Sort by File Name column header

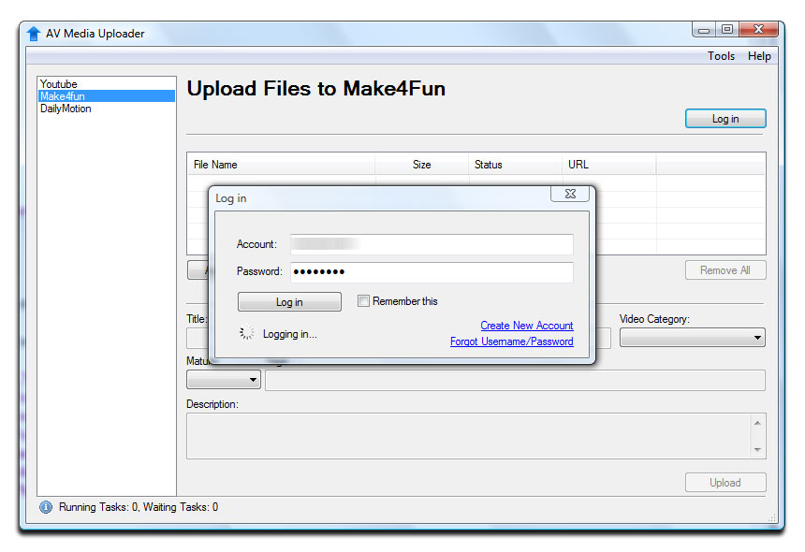coord(282,165)
